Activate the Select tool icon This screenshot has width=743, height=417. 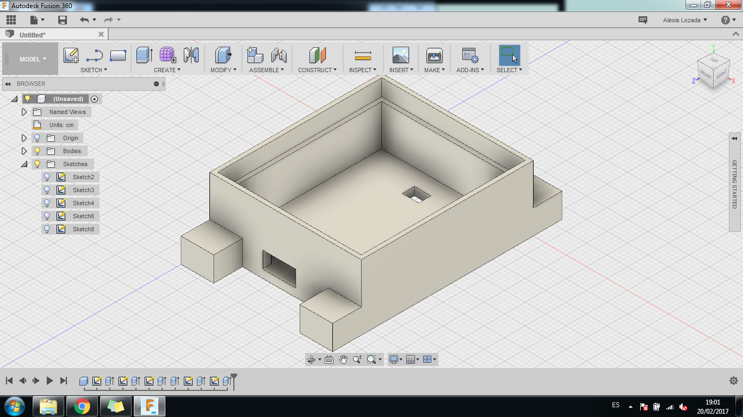click(510, 55)
